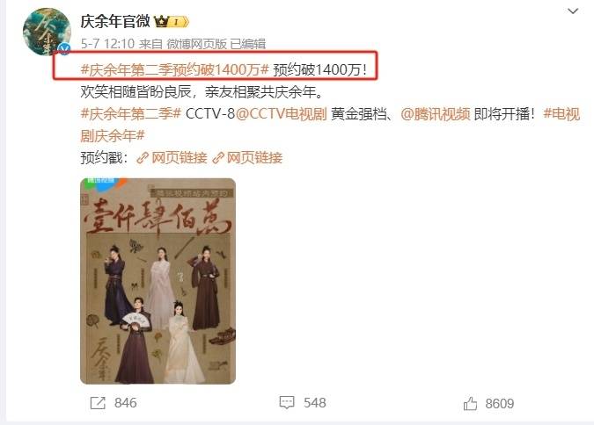Open the post options chevron menu

coord(573,11)
